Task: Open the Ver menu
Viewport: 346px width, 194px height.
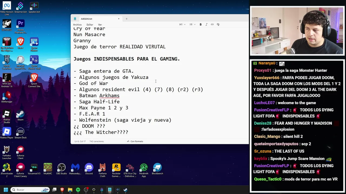Action: pyautogui.click(x=100, y=25)
